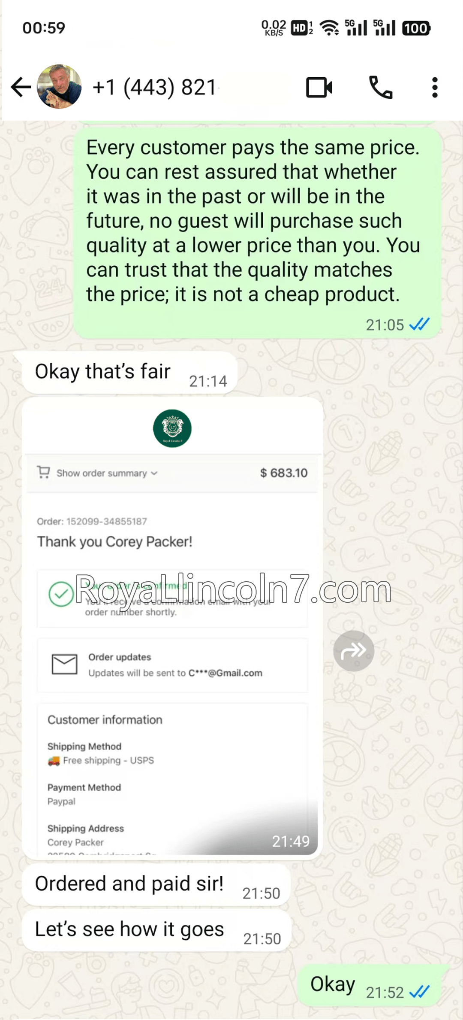Tap the green Royal Lincoln logo in image

tap(172, 428)
